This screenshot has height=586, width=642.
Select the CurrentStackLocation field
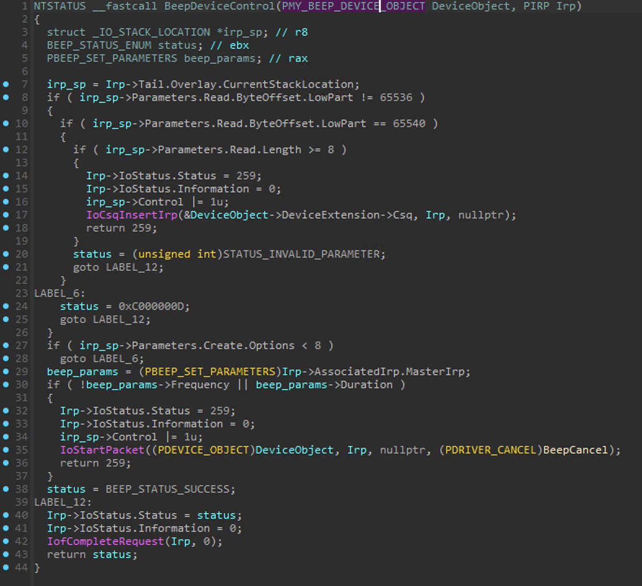tap(288, 84)
